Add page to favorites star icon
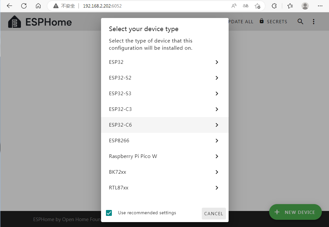This screenshot has height=227, width=329. pyautogui.click(x=257, y=6)
